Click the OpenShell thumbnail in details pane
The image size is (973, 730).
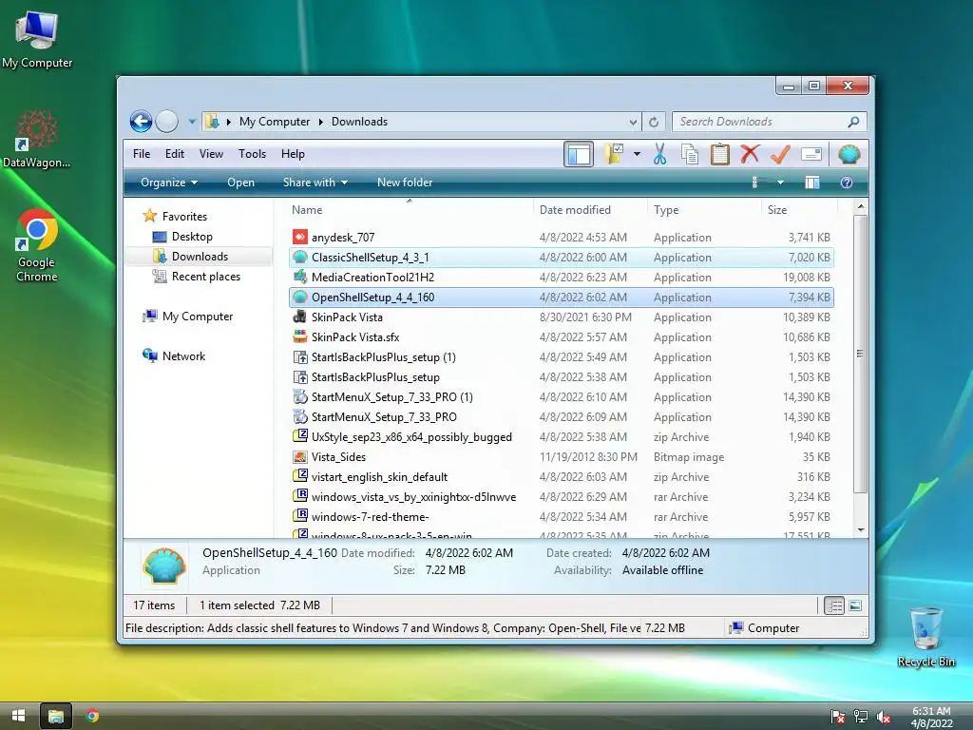(x=163, y=566)
